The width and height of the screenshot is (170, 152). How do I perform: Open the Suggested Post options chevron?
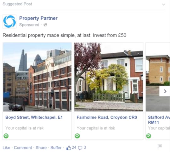(x=164, y=4)
